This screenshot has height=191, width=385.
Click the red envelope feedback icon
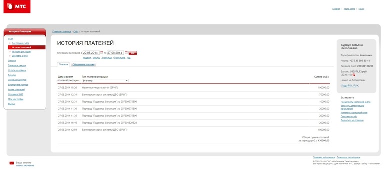[x=12, y=163]
